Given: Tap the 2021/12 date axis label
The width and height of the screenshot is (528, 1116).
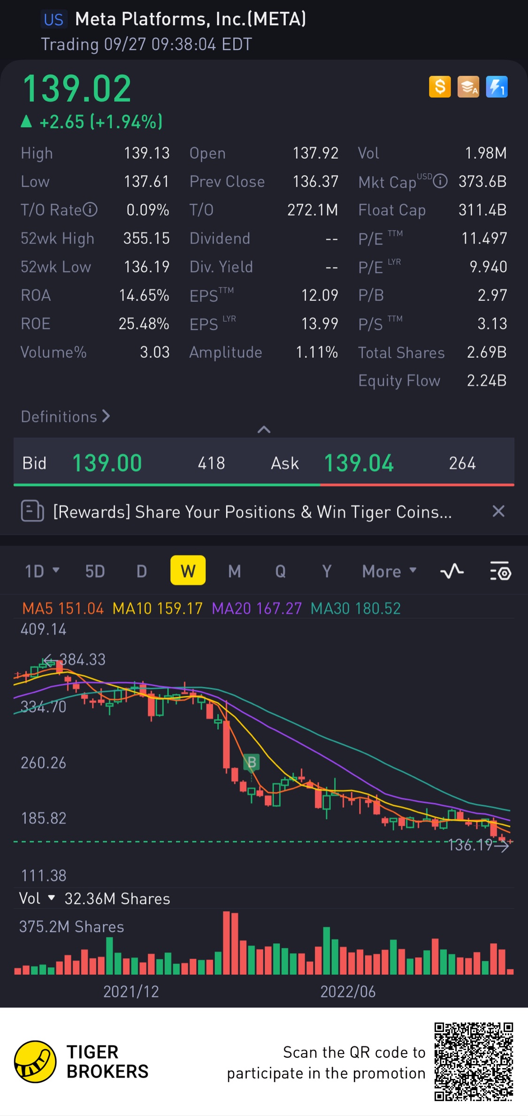Looking at the screenshot, I should (131, 991).
